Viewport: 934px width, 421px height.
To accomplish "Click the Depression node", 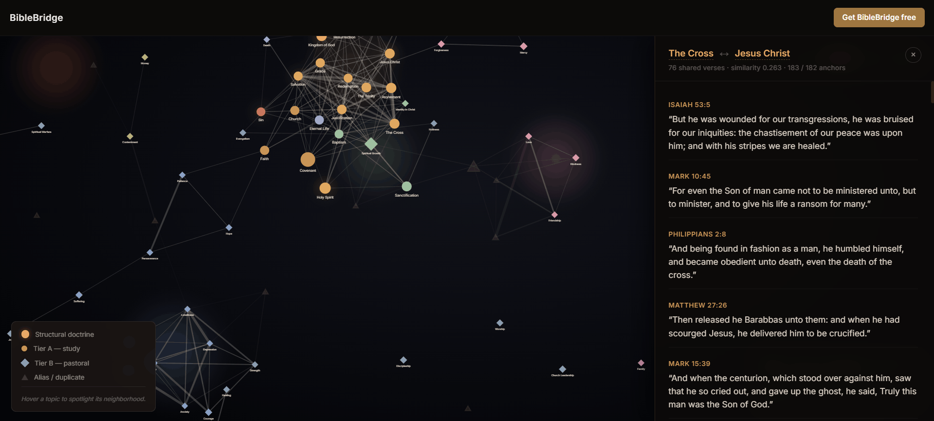I will [x=210, y=344].
